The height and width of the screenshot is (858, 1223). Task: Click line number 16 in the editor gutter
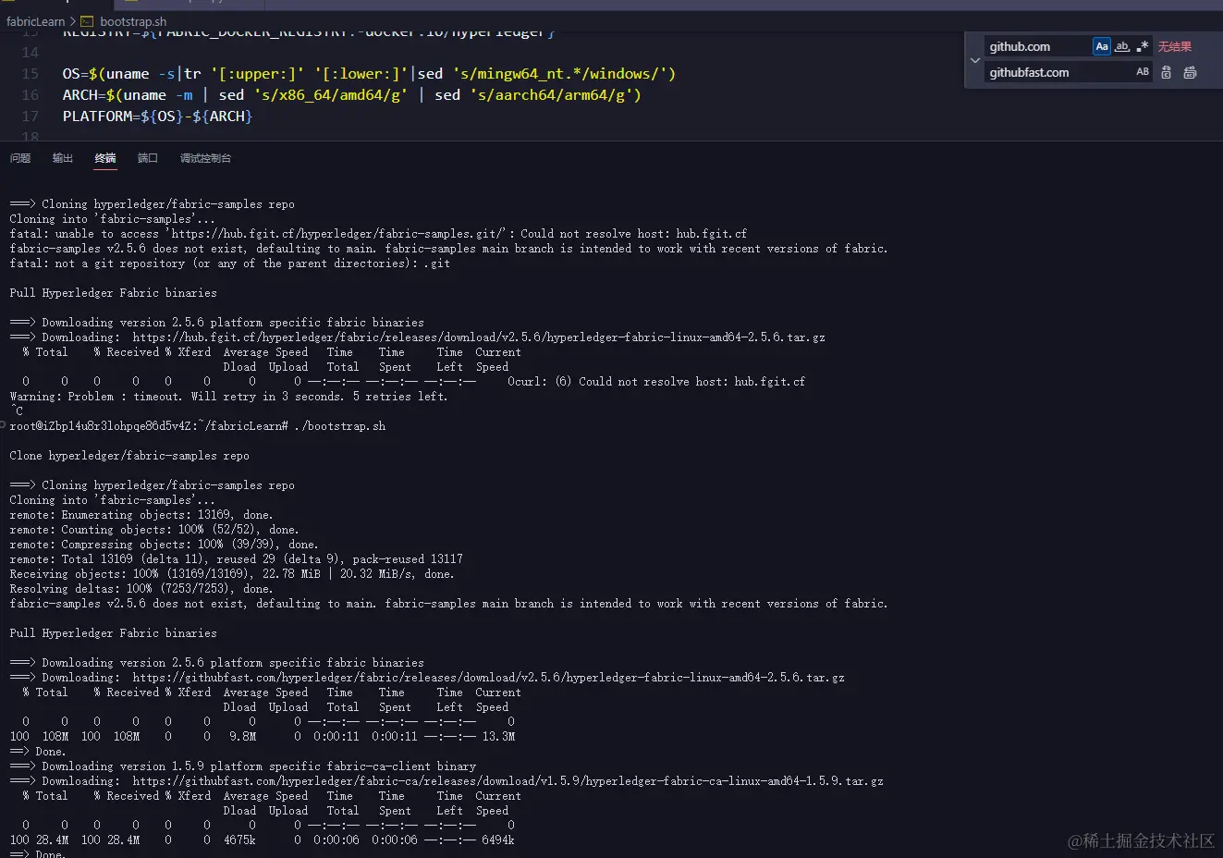click(x=31, y=95)
